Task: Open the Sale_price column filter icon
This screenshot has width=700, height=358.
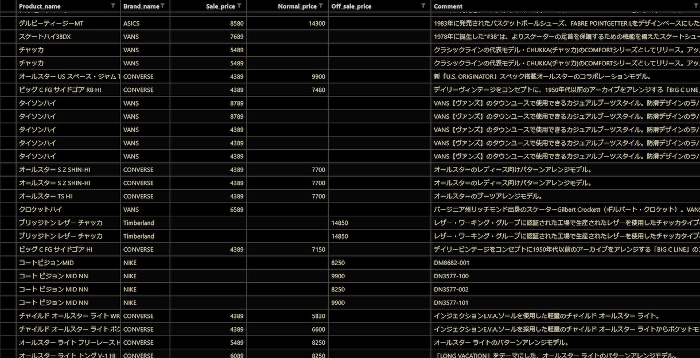Action: [x=239, y=6]
